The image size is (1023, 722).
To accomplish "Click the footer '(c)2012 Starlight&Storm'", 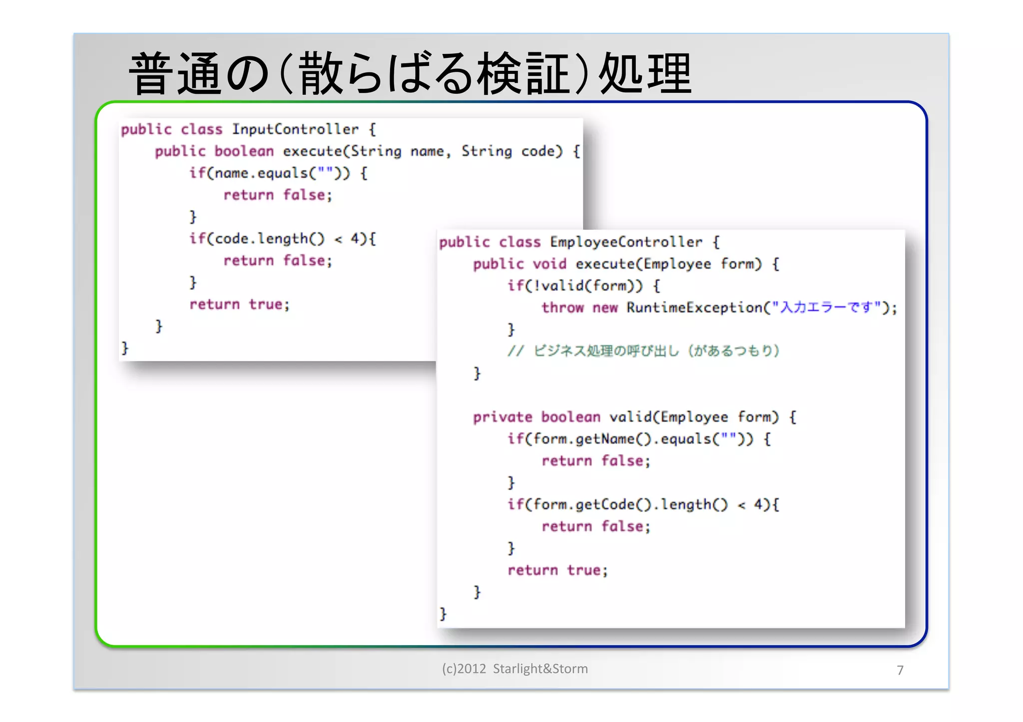I will pyautogui.click(x=514, y=669).
